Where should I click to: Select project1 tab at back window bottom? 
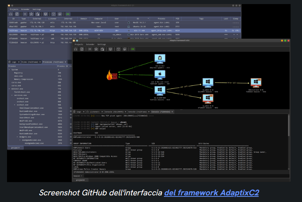pos(15,148)
